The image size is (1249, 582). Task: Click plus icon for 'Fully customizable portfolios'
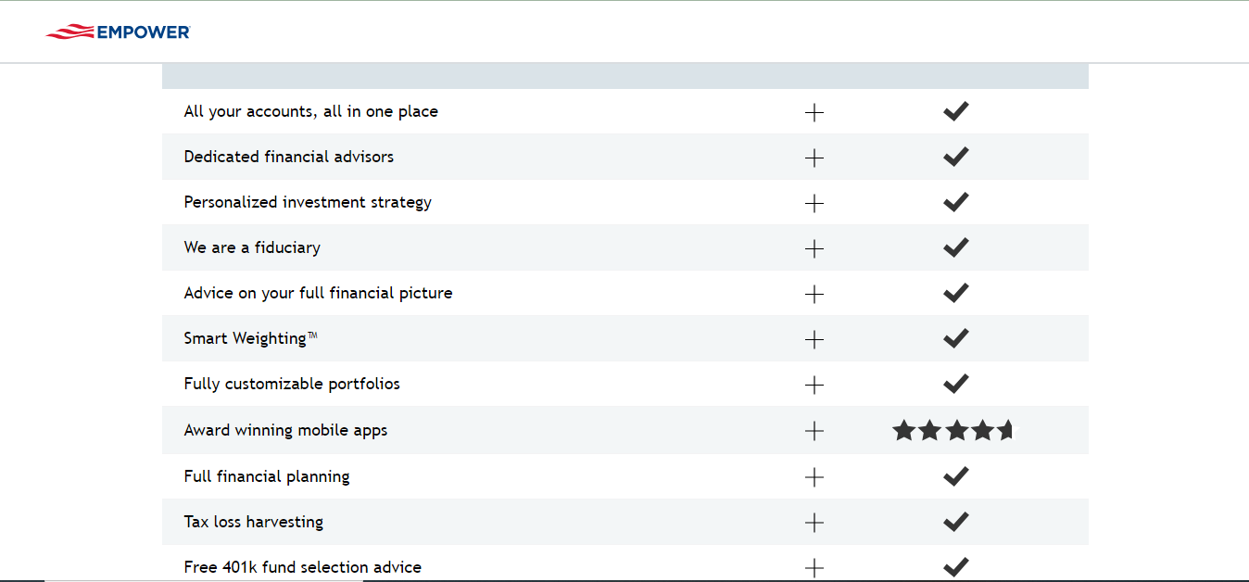(814, 385)
